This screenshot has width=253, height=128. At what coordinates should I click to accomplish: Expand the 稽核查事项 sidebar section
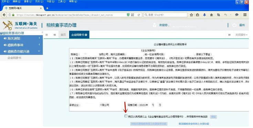21,45
